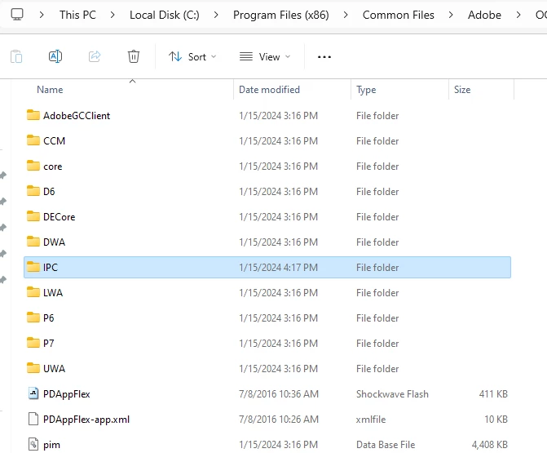Image resolution: width=547 pixels, height=453 pixels.
Task: Open the Sort dropdown
Action: pyautogui.click(x=192, y=56)
